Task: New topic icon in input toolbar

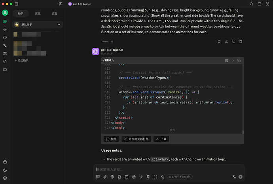Action: point(98,177)
